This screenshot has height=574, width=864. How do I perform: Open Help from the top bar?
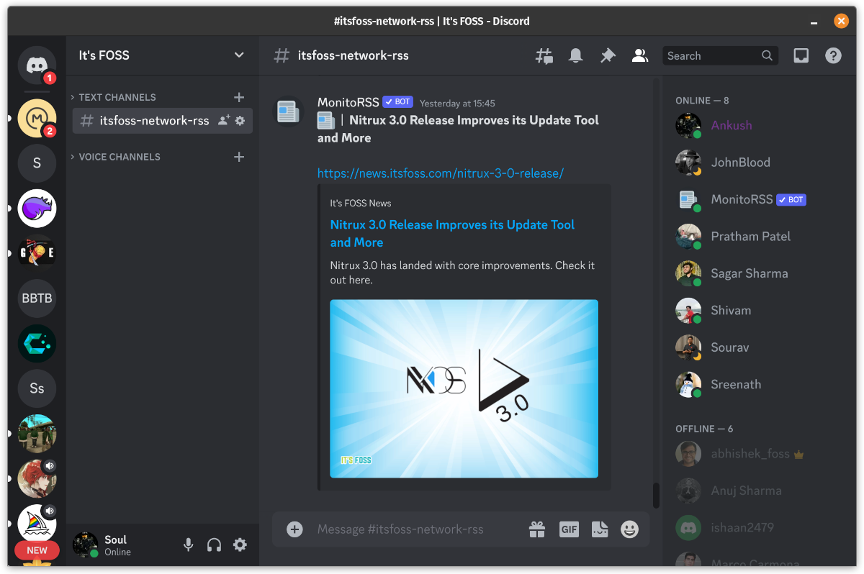[x=833, y=55]
